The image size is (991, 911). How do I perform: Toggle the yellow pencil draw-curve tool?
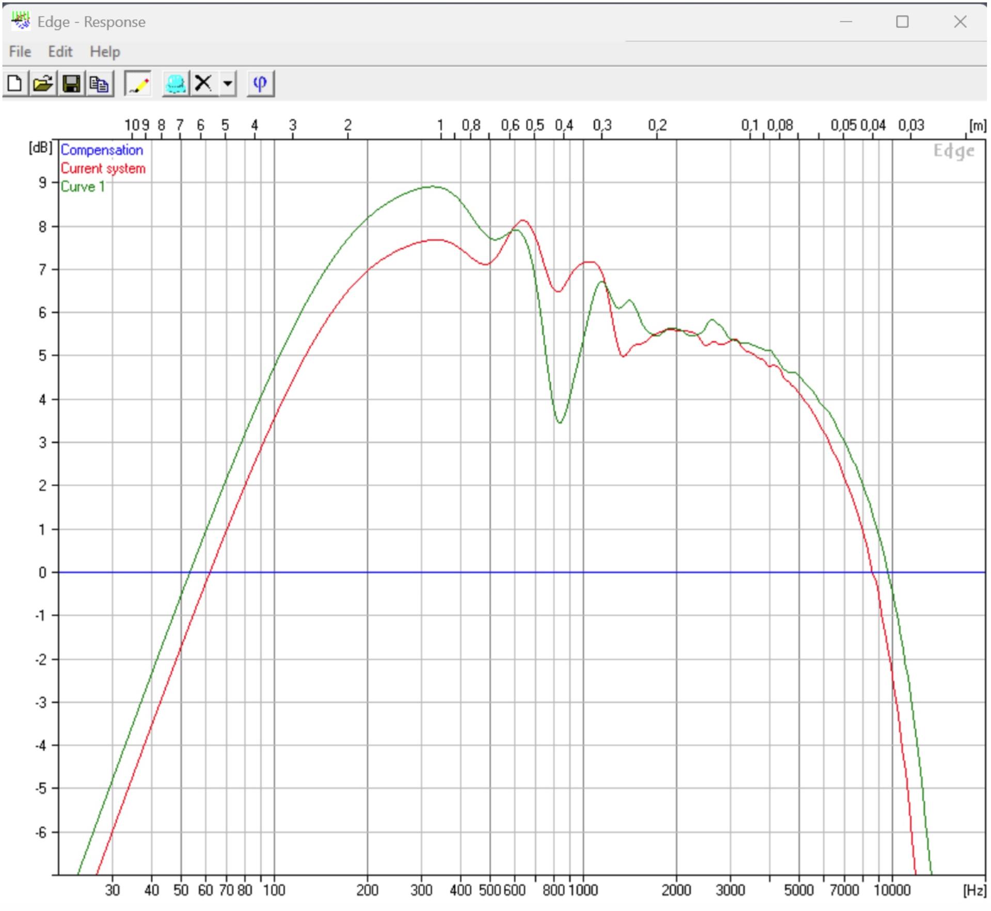tap(138, 83)
